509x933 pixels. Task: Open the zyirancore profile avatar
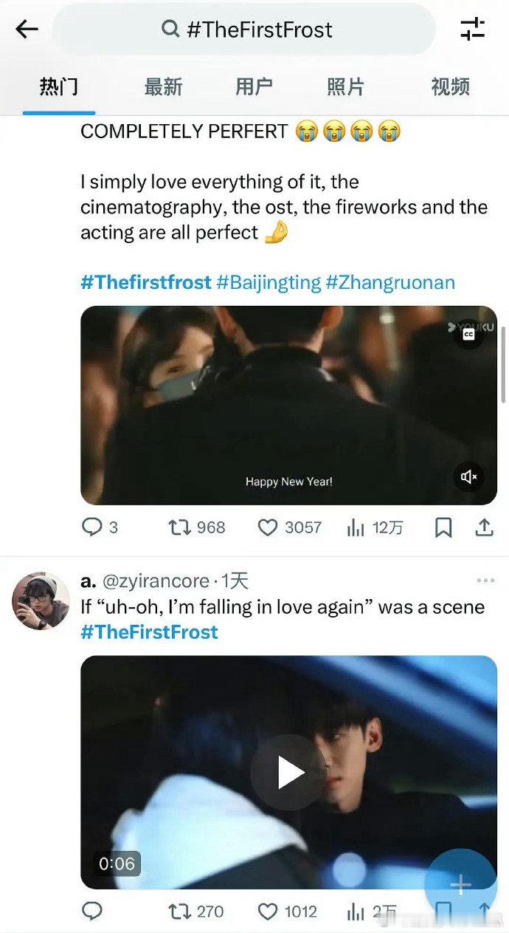41,601
